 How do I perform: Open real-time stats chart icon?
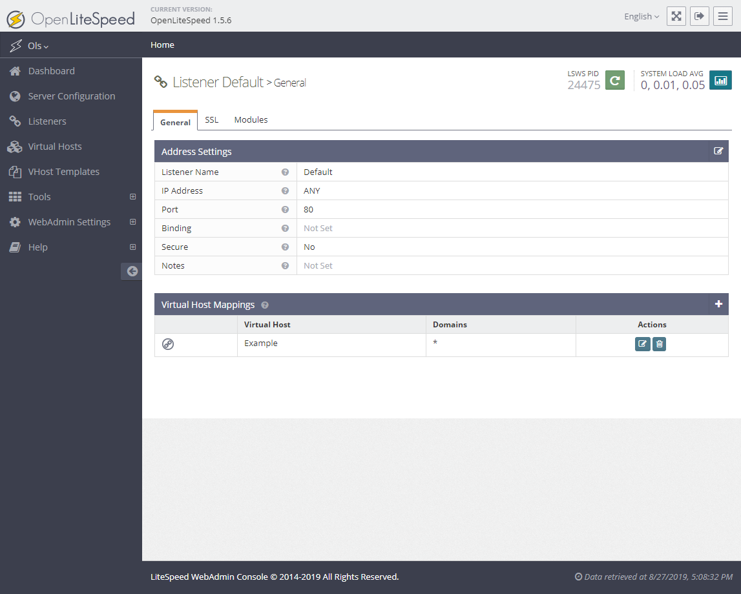pos(720,80)
